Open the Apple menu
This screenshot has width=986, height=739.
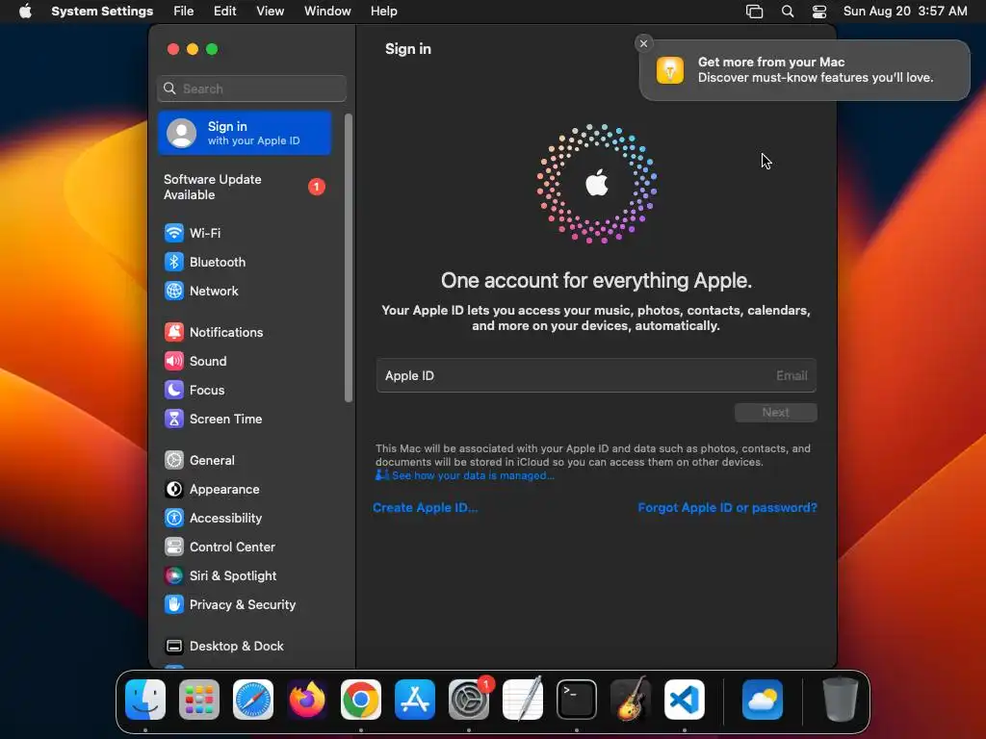(x=25, y=12)
